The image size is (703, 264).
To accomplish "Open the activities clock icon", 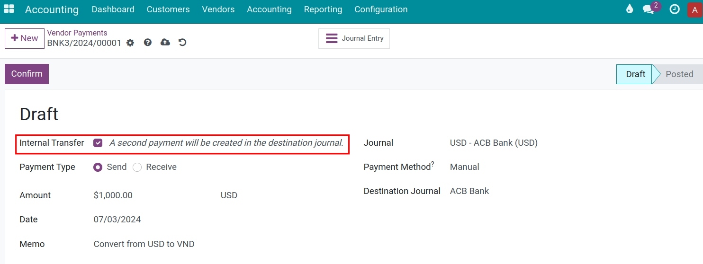I will click(x=675, y=9).
